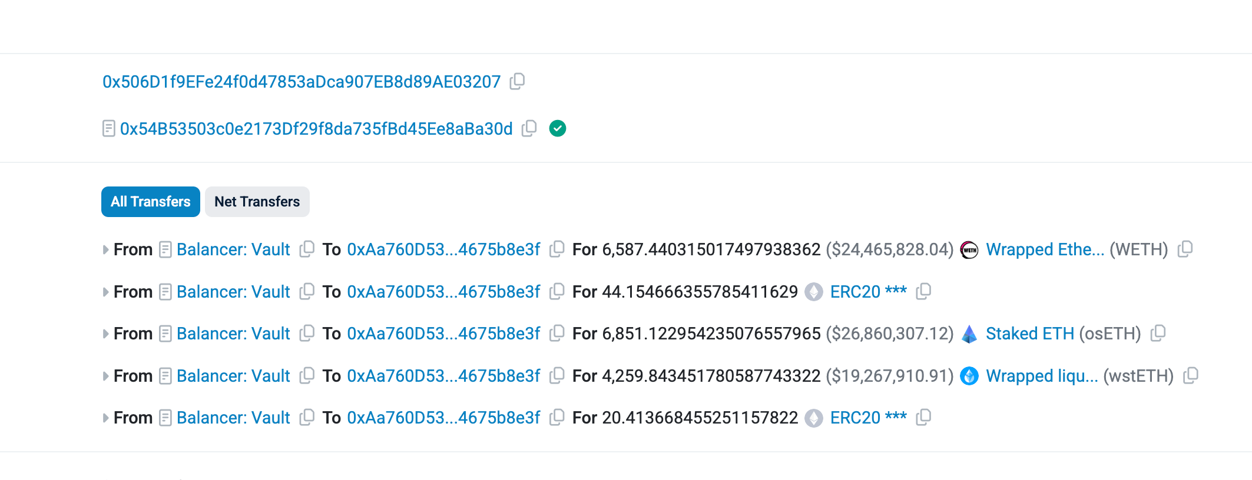Click the Wrapped Ether token logo
The image size is (1252, 480).
969,250
